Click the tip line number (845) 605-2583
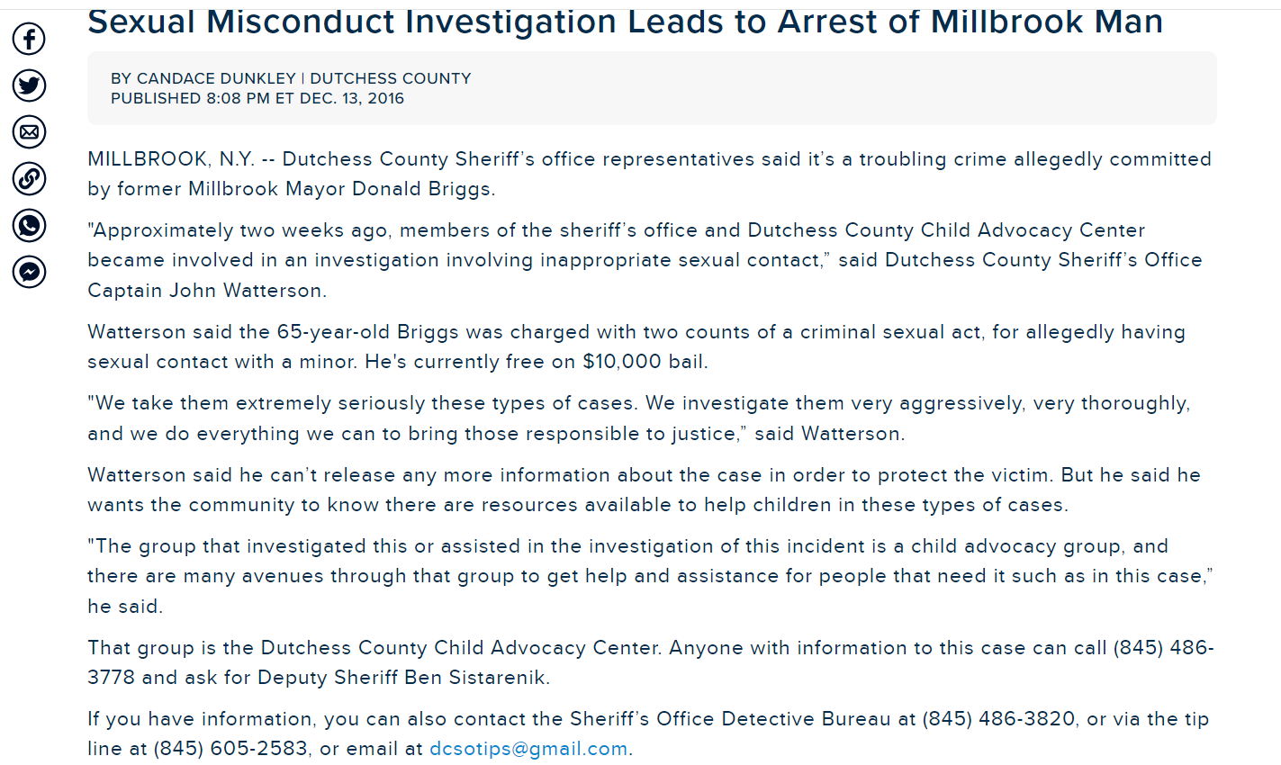The width and height of the screenshot is (1281, 765). [230, 749]
